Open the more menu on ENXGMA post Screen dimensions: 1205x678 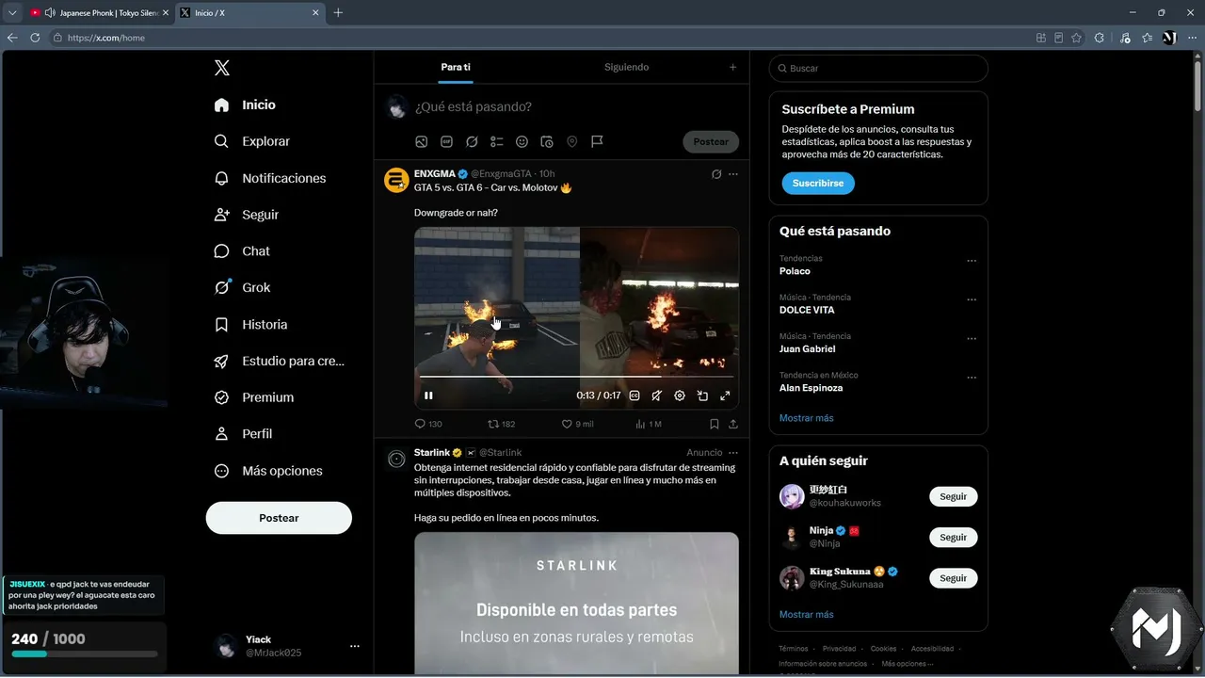pyautogui.click(x=733, y=174)
